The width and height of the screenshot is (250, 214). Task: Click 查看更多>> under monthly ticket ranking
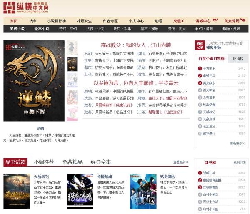pyautogui.click(x=237, y=144)
